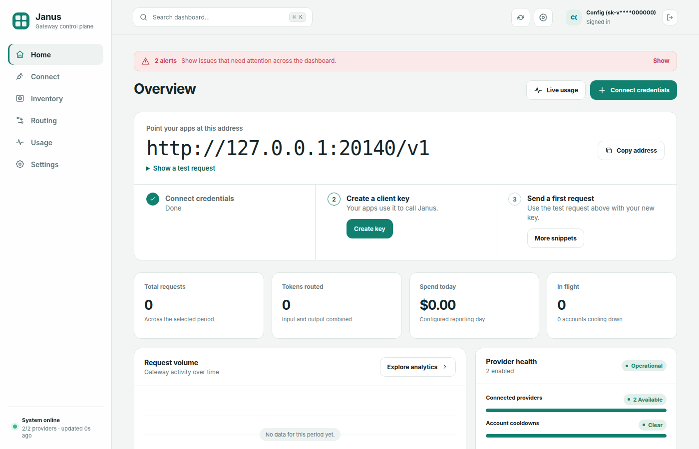Screen dimensions: 699x449
Task: Click the sign out icon
Action: pos(670,17)
